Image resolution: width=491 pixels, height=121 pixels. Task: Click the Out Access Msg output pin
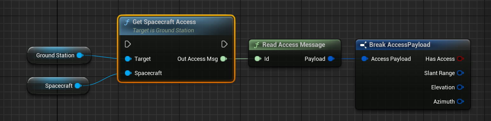tap(224, 59)
